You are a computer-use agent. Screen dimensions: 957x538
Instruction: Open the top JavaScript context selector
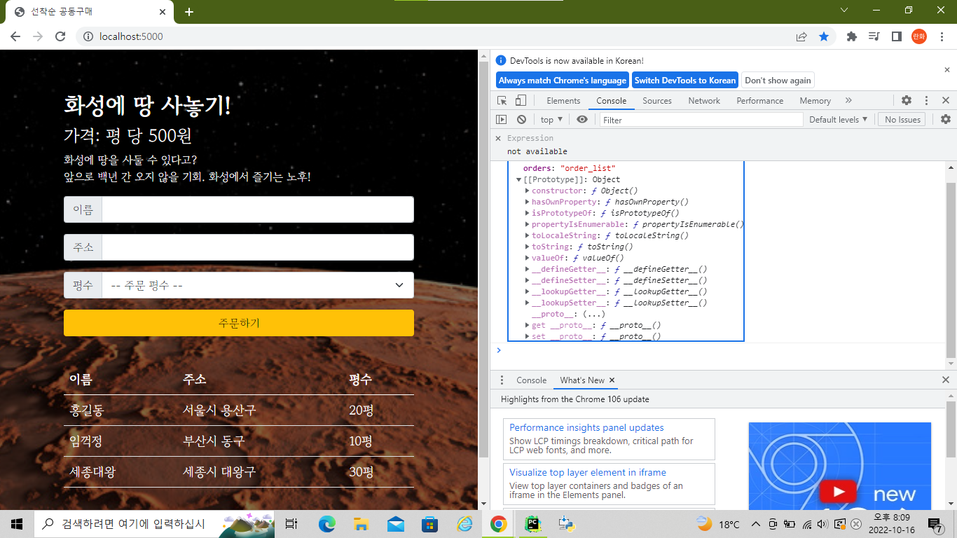pos(551,120)
